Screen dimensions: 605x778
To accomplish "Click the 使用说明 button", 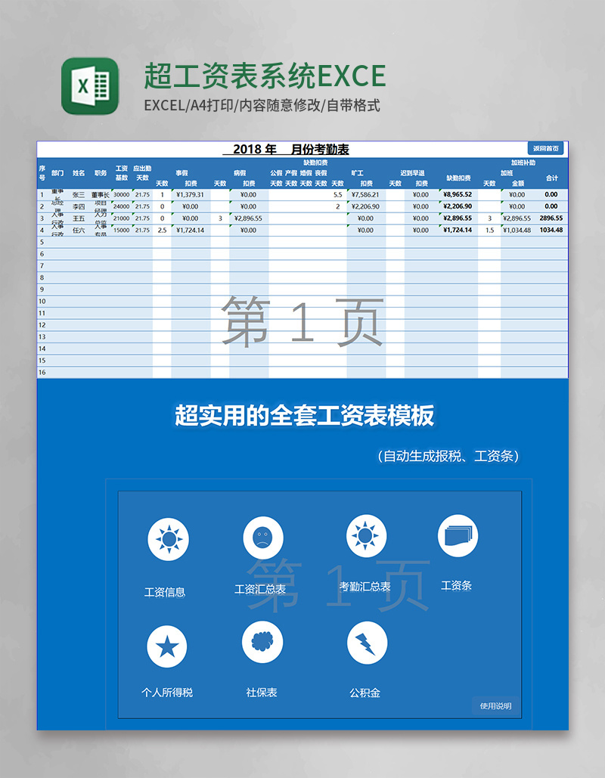I will [495, 705].
